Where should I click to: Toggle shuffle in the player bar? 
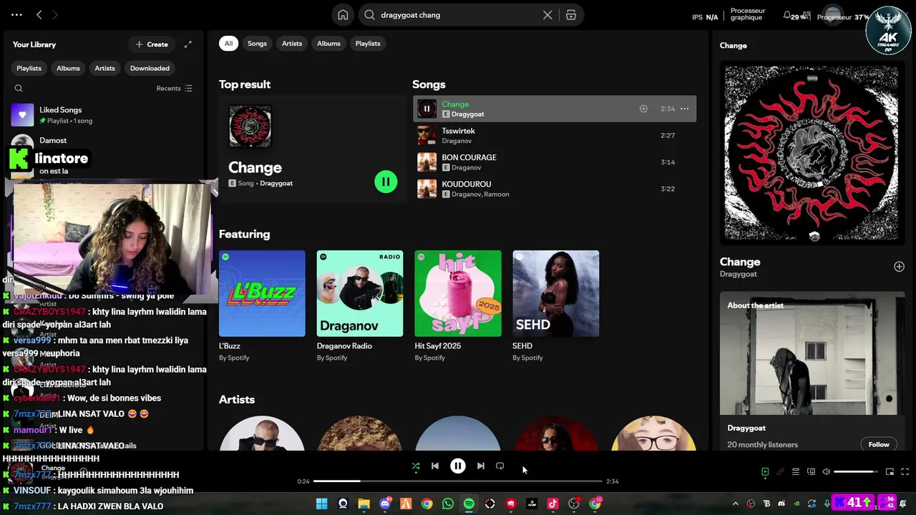click(416, 466)
